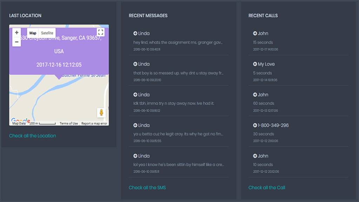
Task: Switch the map to Satellite view
Action: [x=47, y=33]
